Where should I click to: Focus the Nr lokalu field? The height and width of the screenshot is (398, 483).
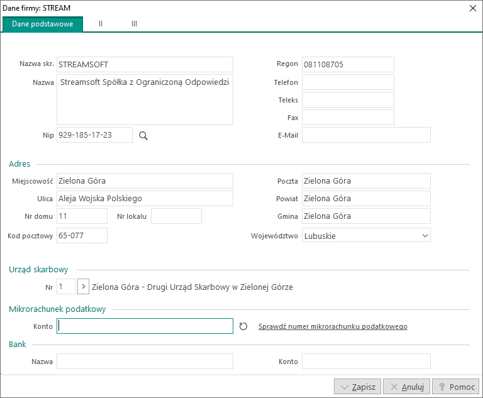pyautogui.click(x=176, y=216)
